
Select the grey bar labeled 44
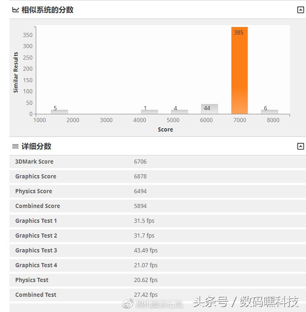pos(209,109)
